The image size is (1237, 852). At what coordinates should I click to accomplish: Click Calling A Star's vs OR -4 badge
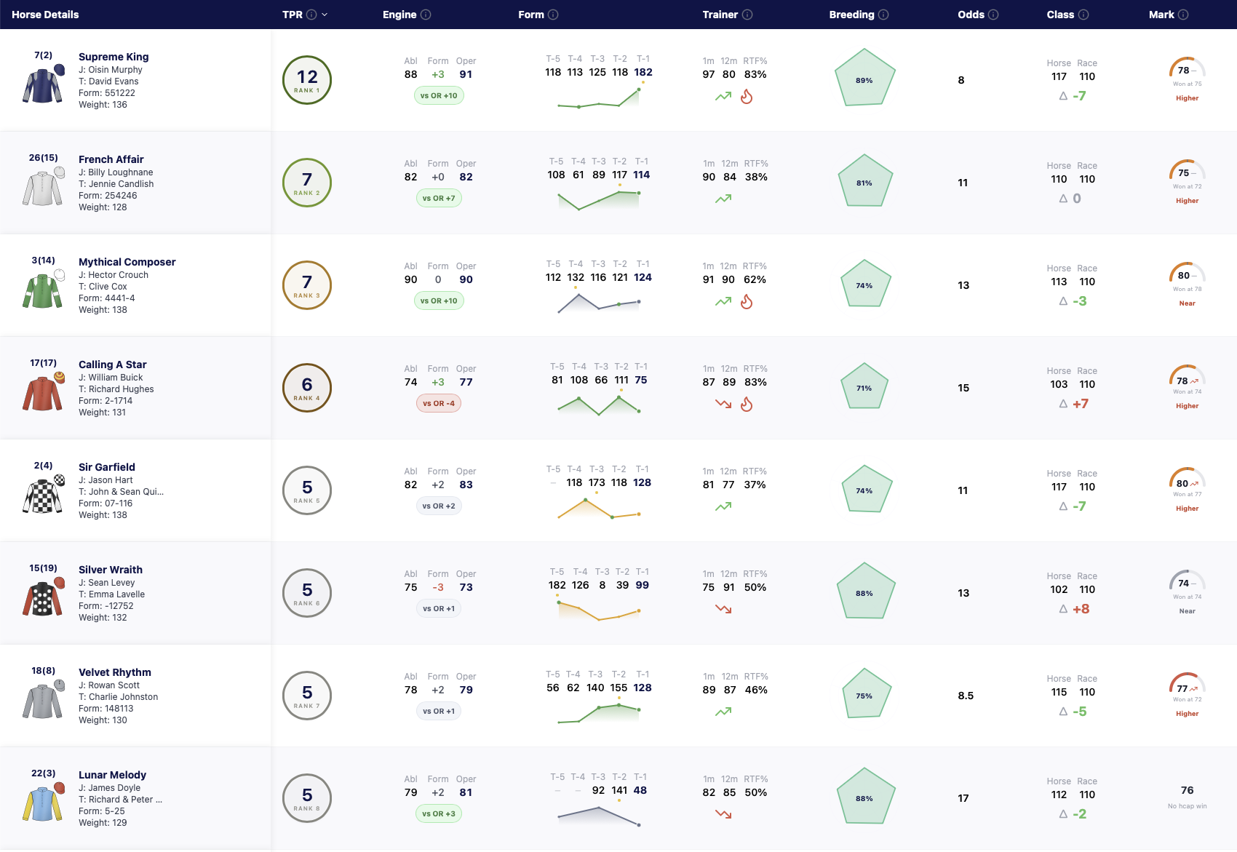(x=439, y=403)
